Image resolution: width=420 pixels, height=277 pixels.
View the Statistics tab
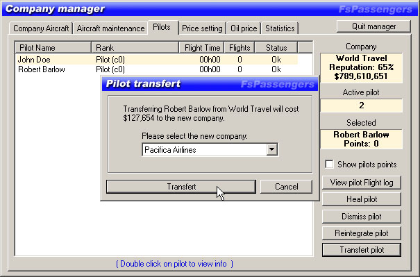pos(280,28)
